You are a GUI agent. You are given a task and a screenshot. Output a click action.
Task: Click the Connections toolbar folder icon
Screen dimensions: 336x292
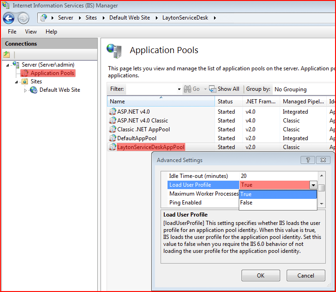click(7, 54)
